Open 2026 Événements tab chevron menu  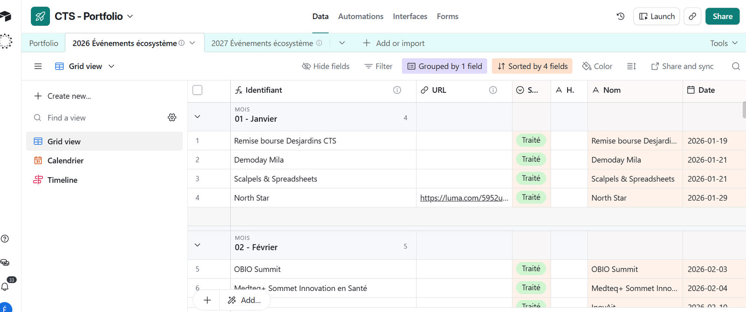[x=192, y=43]
